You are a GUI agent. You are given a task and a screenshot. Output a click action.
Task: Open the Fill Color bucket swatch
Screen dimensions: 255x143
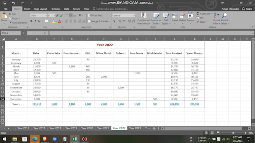(x=54, y=21)
